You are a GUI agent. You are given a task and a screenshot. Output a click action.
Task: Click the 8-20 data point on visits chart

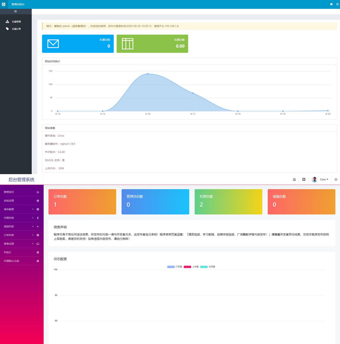[x=328, y=111]
